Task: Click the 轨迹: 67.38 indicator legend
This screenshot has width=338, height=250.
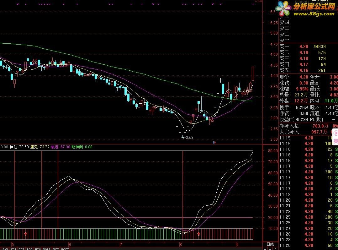Action: pyautogui.click(x=60, y=147)
